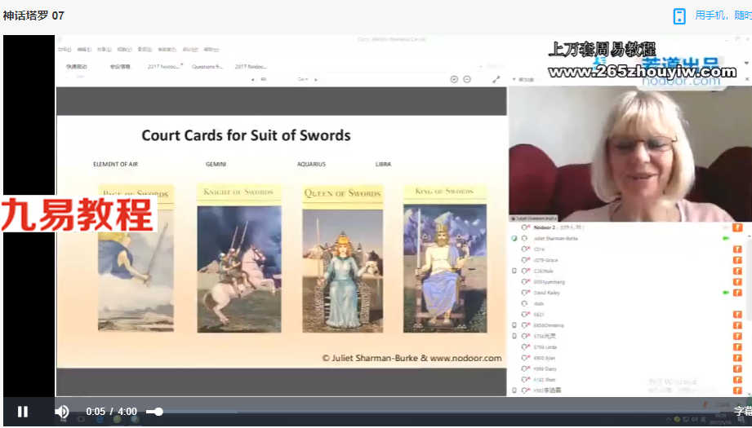752x428 pixels.
Task: Click the ELEMENT OF AIR label
Action: tap(115, 164)
